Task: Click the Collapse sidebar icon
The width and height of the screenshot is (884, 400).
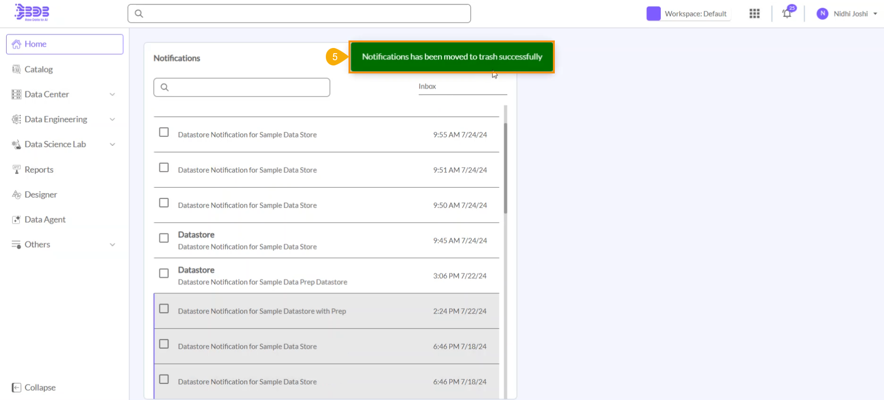Action: click(x=16, y=387)
